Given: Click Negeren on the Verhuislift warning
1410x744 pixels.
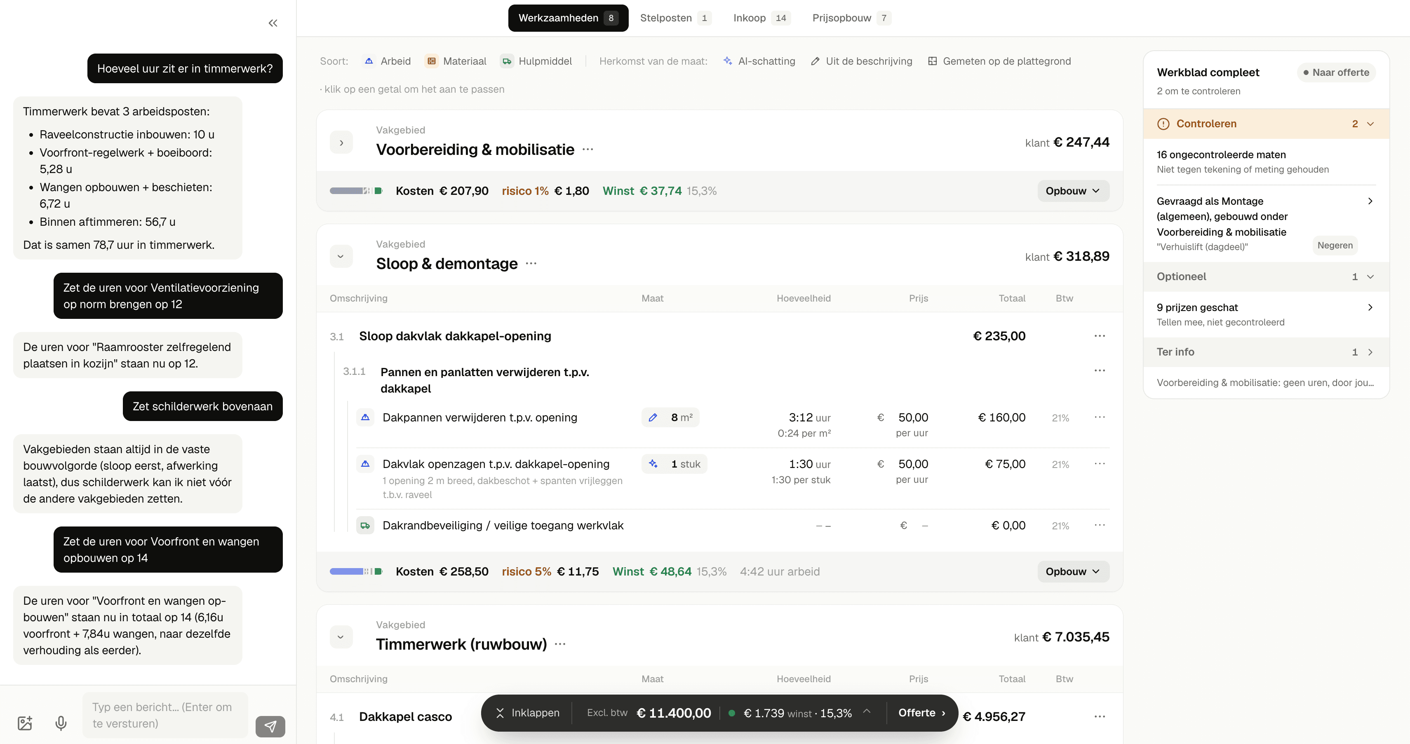Looking at the screenshot, I should [x=1335, y=246].
